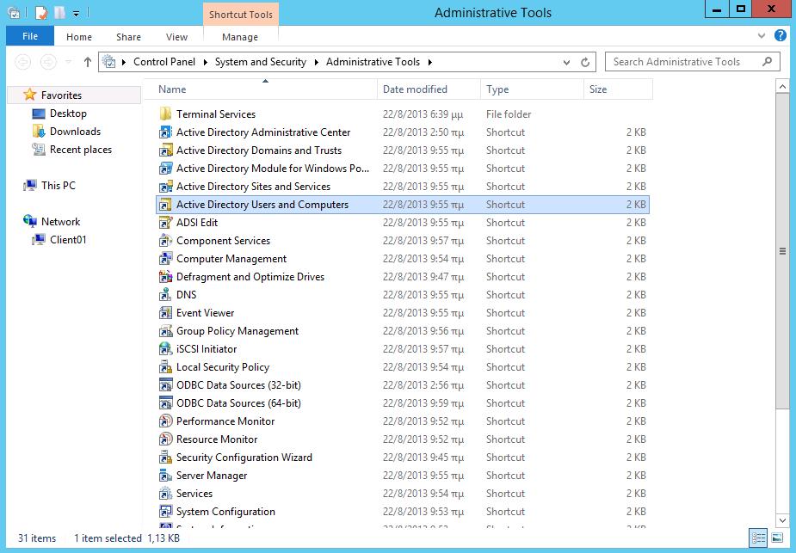
Task: Click the Terminal Services folder icon
Action: [165, 114]
